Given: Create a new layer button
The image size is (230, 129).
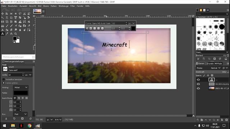Looking at the screenshot, I should [x=198, y=120].
